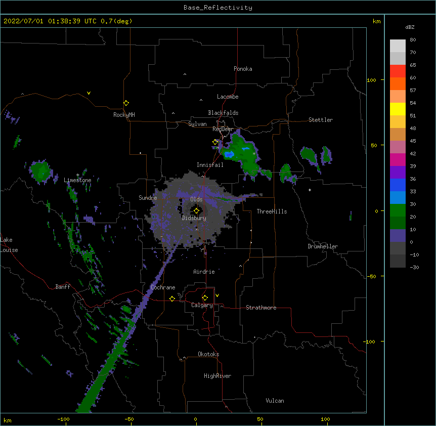Click the yellow radar site marker near Didsbury
The height and width of the screenshot is (426, 436).
(x=196, y=211)
